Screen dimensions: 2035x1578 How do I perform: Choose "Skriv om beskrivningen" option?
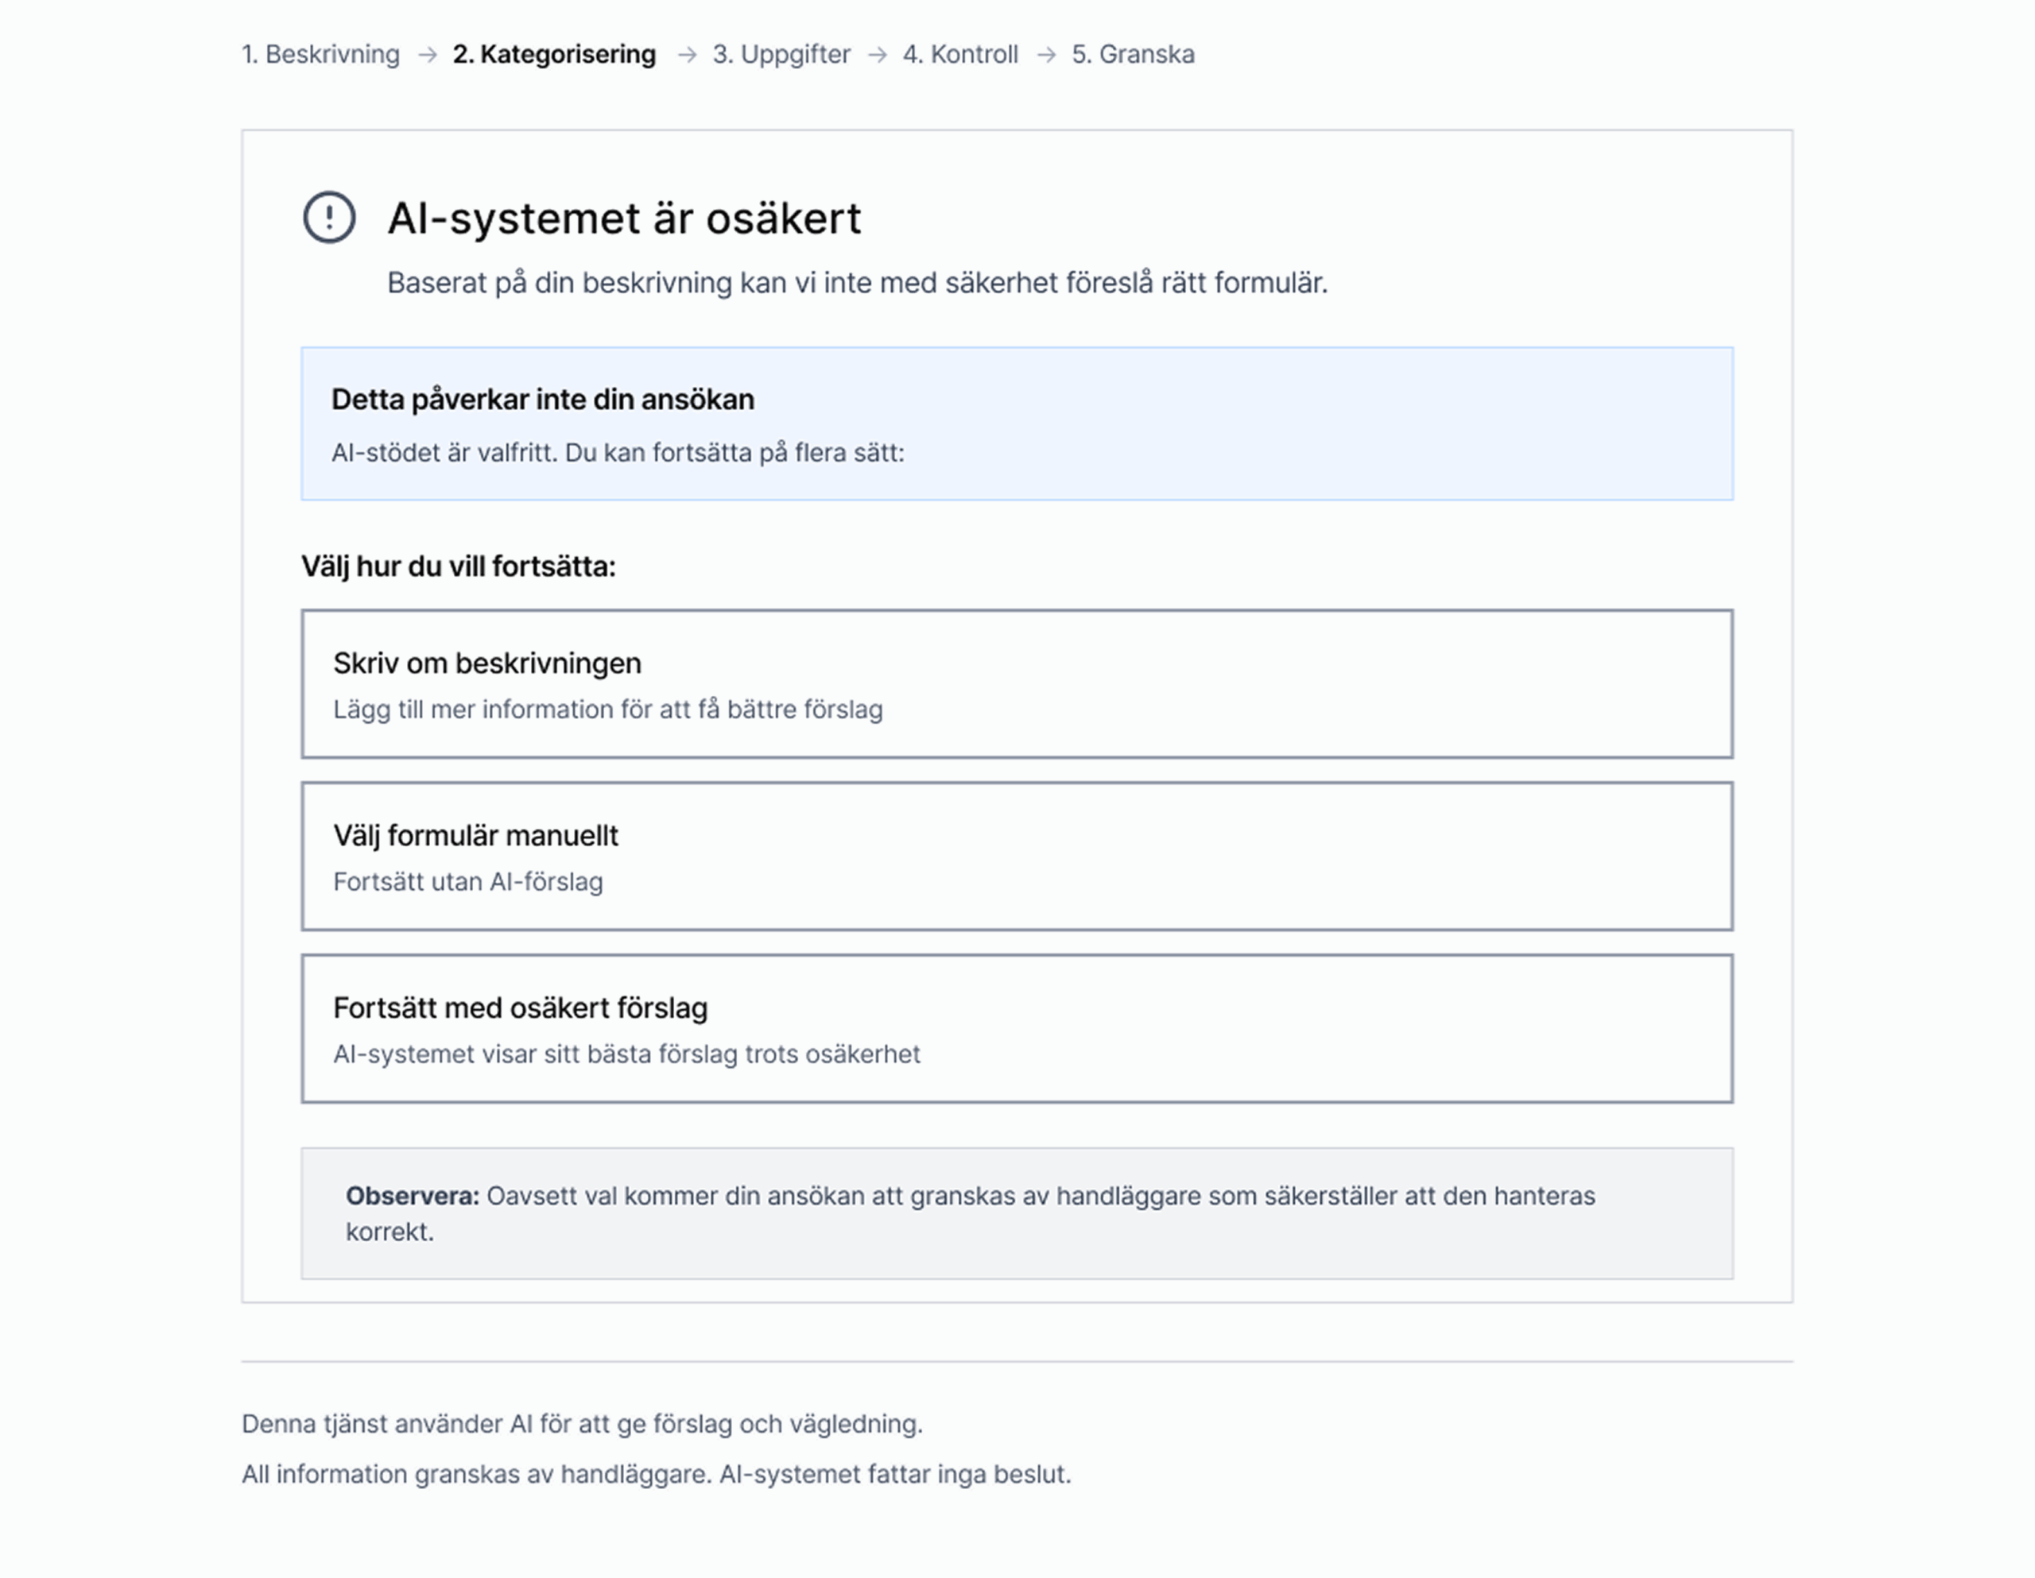click(x=1017, y=684)
